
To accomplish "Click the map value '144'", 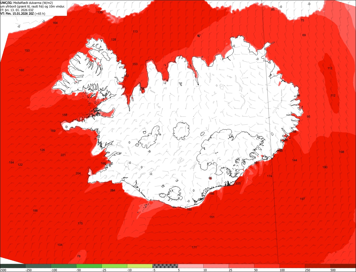I will click(295, 160).
